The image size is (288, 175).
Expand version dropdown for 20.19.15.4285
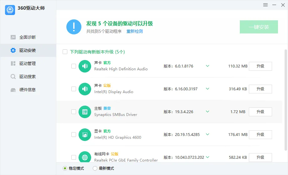pos(208,134)
